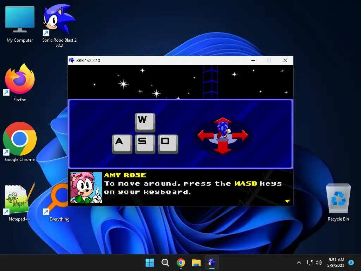This screenshot has height=271, width=361.
Task: Minimize the SRB2 v2.2.10 window
Action: click(x=253, y=60)
